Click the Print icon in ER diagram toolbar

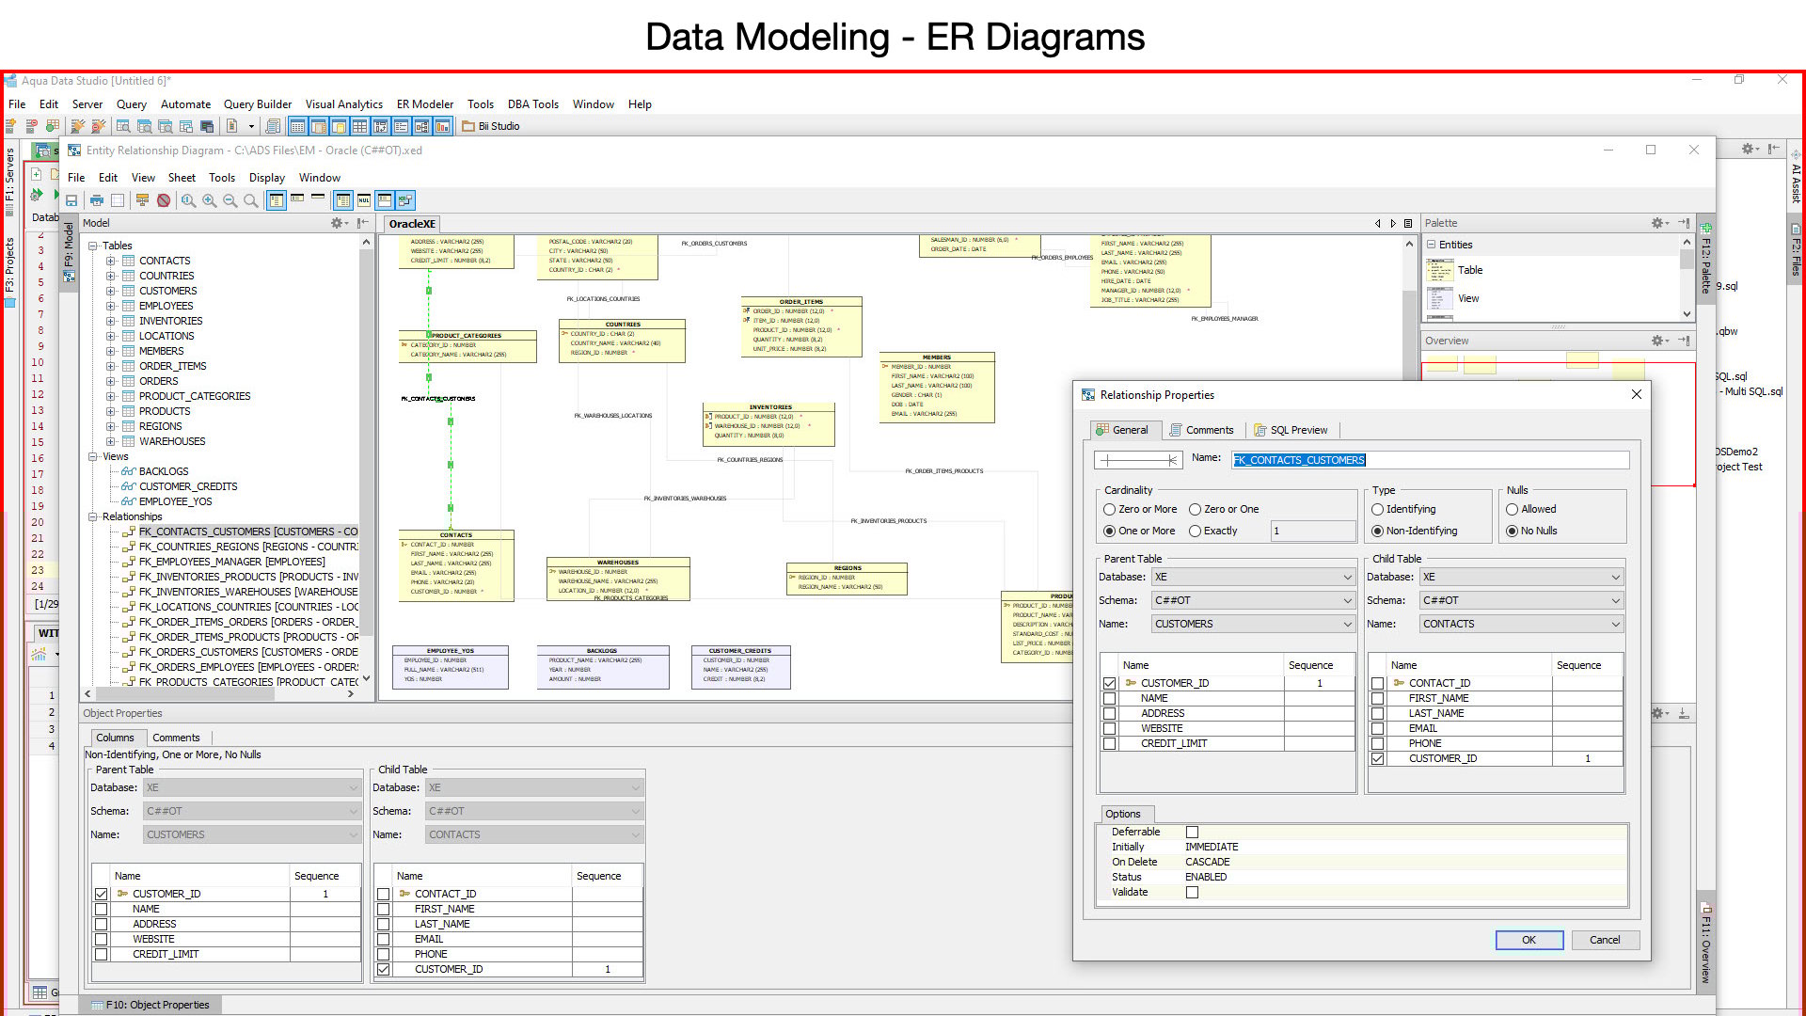(x=96, y=200)
